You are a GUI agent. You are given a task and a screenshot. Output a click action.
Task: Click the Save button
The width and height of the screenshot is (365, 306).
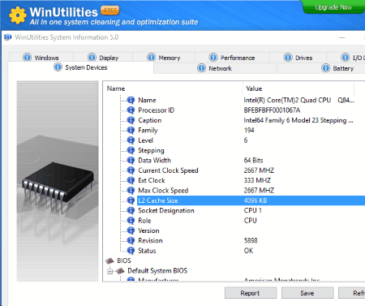tap(307, 293)
